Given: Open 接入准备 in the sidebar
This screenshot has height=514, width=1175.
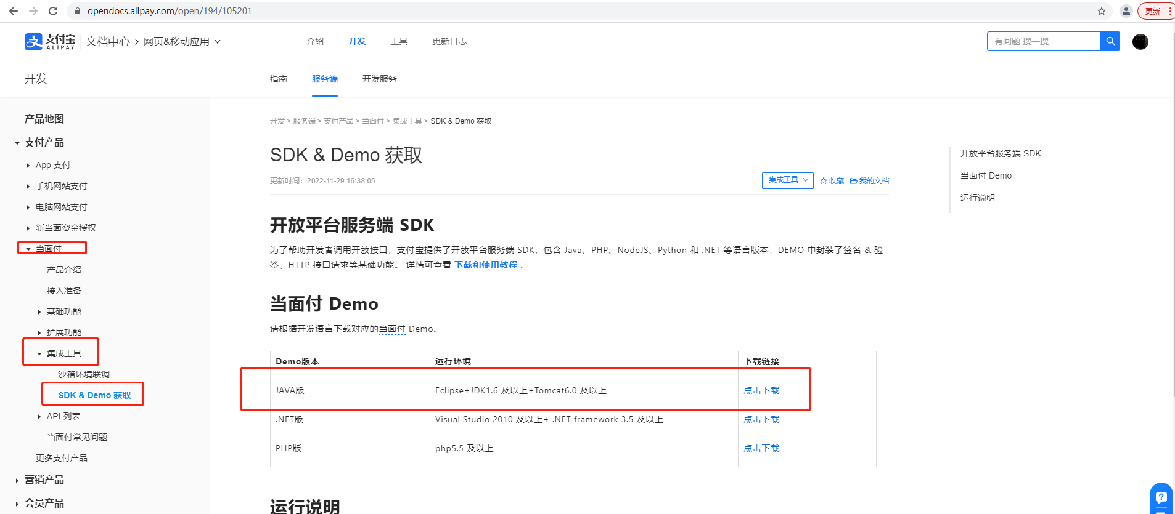Looking at the screenshot, I should point(64,291).
